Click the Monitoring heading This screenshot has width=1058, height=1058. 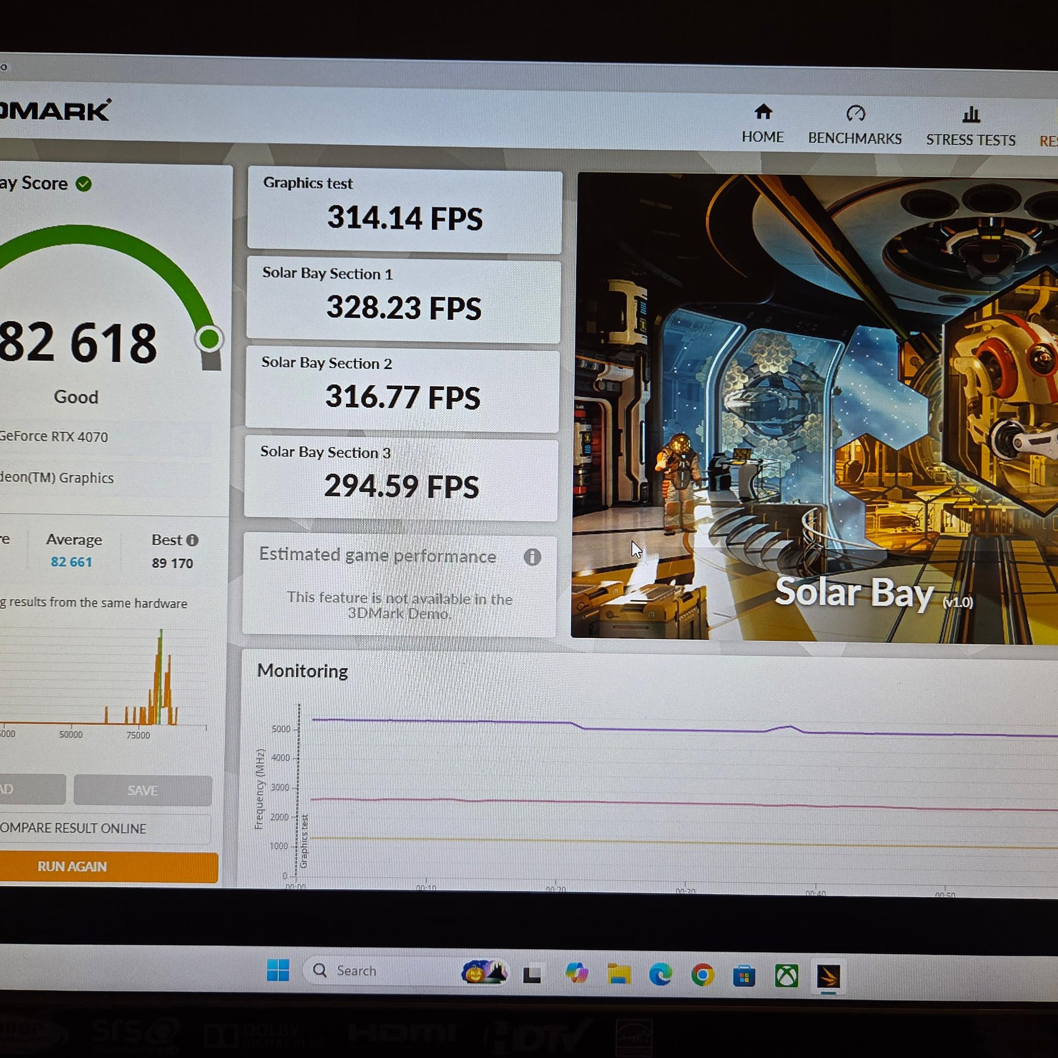[x=302, y=671]
